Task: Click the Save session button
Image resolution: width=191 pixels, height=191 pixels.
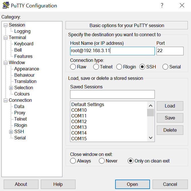Action: [x=170, y=118]
